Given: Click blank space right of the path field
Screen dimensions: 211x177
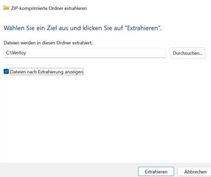Looking at the screenshot, I should 168,53.
